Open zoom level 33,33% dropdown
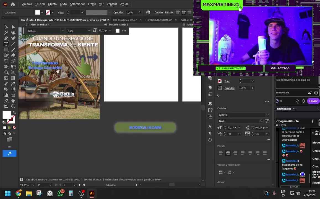320x199 pixels. (x=33, y=185)
